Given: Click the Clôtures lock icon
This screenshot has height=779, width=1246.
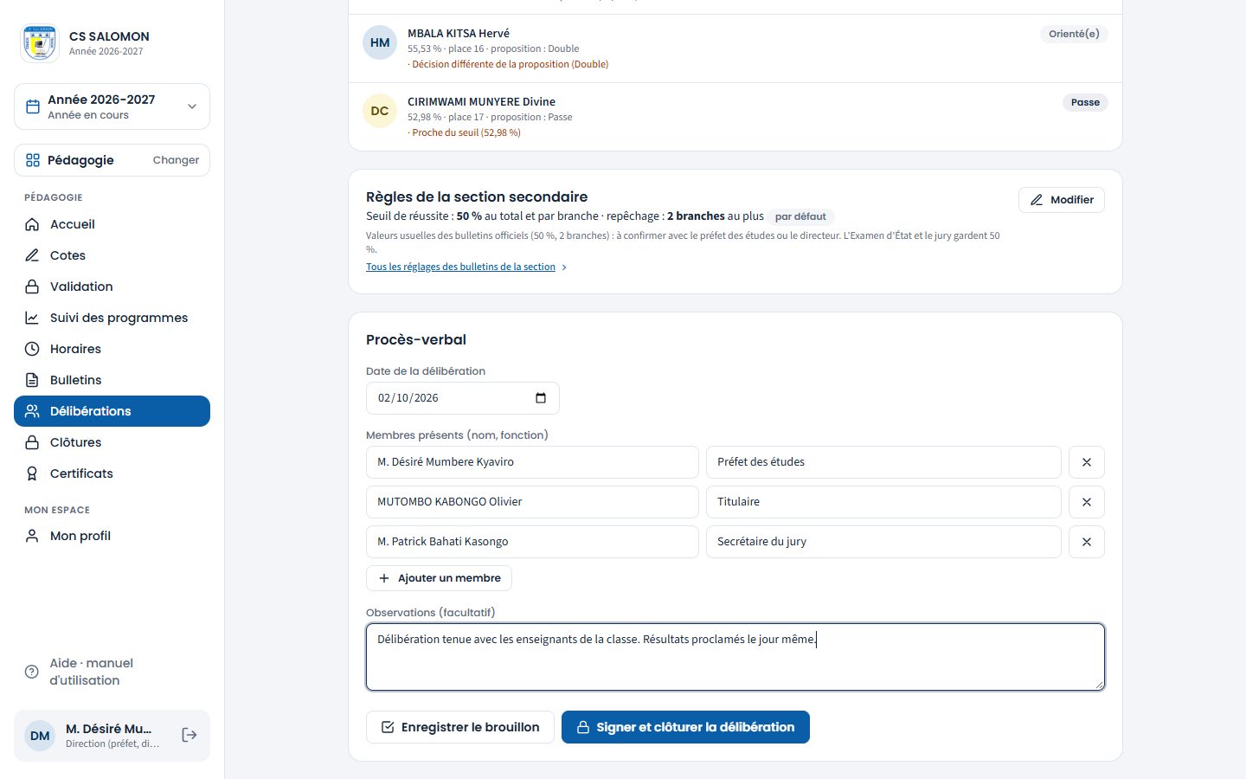Looking at the screenshot, I should click(32, 442).
